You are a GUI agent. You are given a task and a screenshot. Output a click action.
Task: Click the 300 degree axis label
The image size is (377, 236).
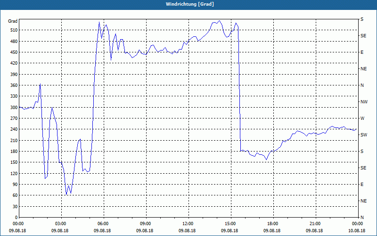coord(14,108)
